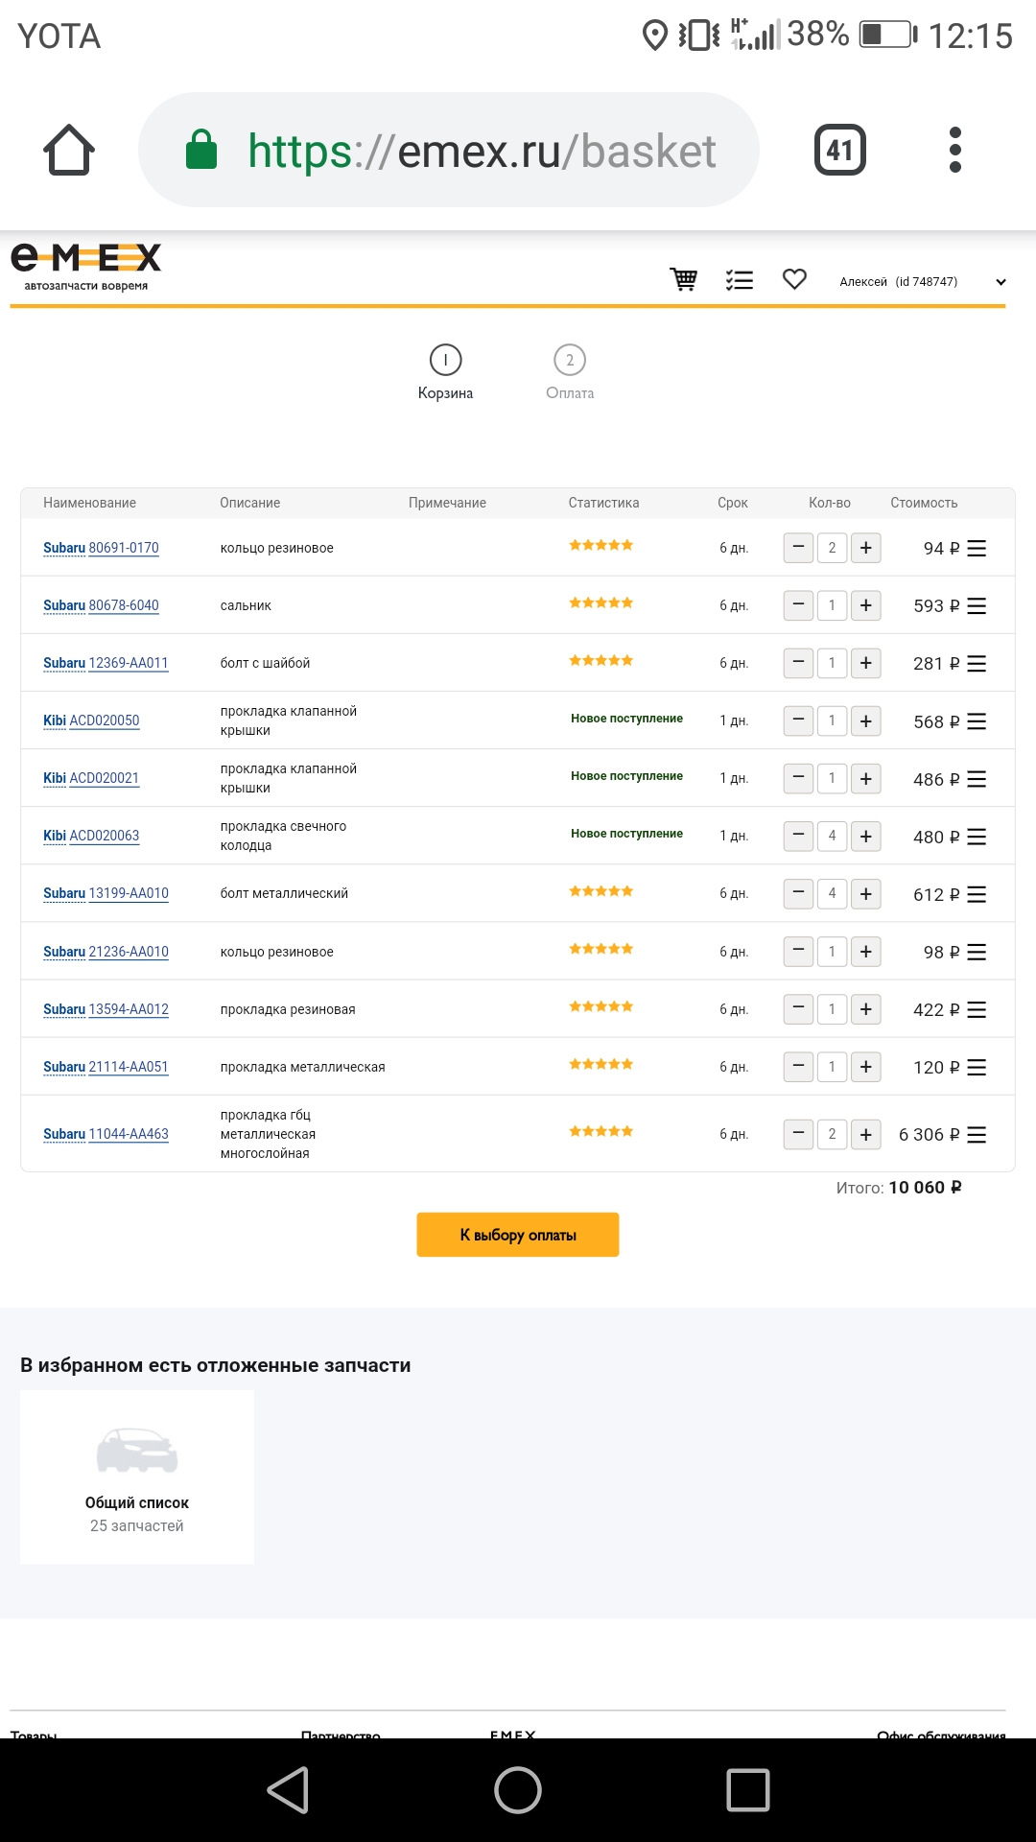Decrease quantity of Subaru 80691-0170

click(798, 548)
